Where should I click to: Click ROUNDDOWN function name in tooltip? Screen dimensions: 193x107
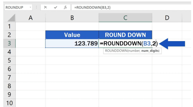116,51
